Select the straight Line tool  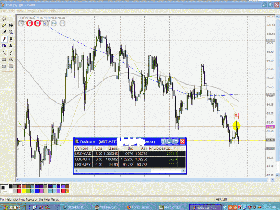click(x=4, y=53)
